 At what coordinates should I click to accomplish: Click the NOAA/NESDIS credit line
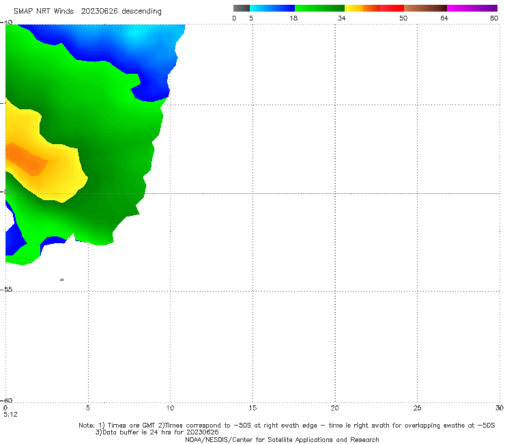282,439
